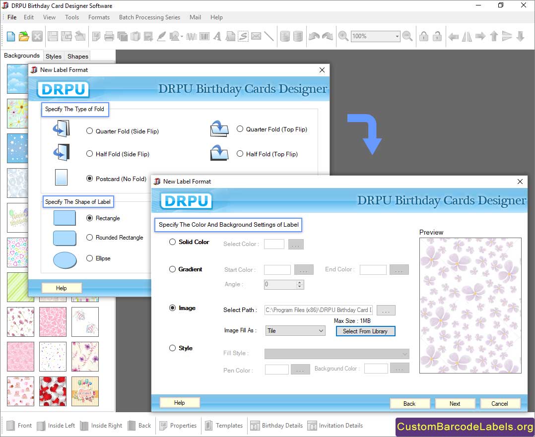Click the right arrow align icon

(480, 36)
